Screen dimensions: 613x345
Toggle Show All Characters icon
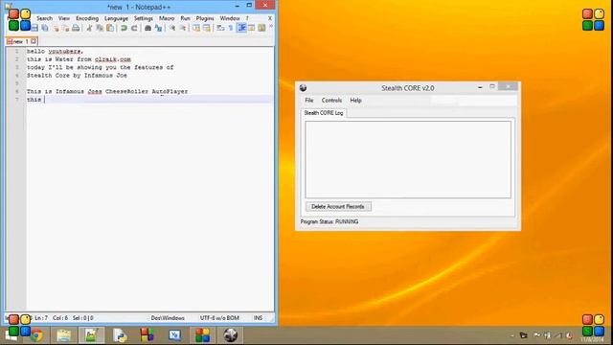click(231, 28)
